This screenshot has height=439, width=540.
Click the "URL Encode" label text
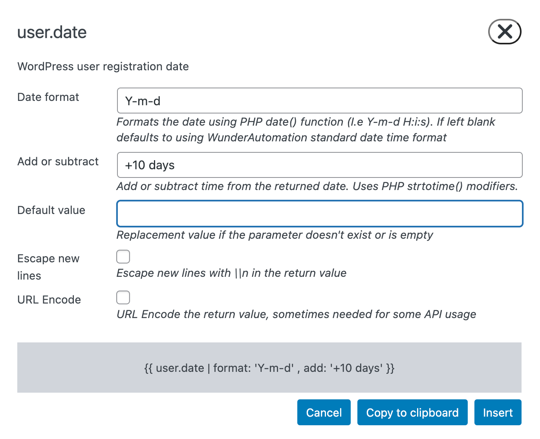(49, 300)
